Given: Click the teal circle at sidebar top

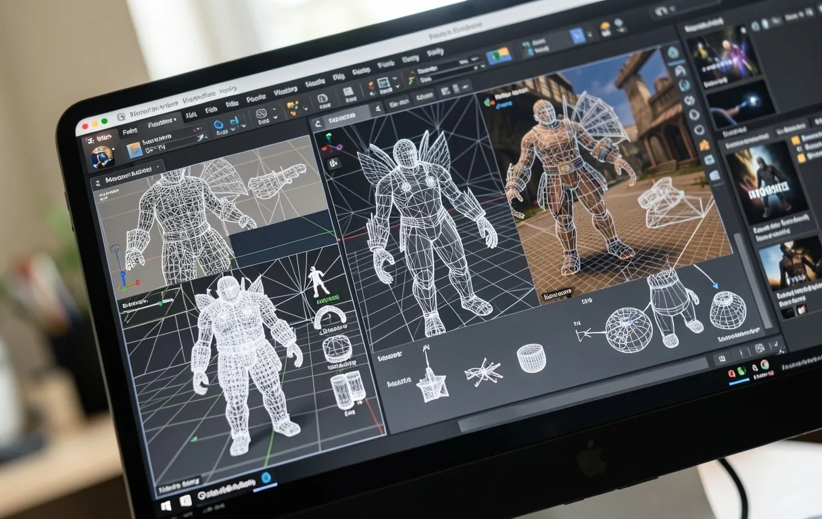Looking at the screenshot, I should click(x=673, y=53).
